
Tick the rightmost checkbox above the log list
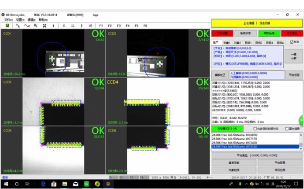coord(287,129)
